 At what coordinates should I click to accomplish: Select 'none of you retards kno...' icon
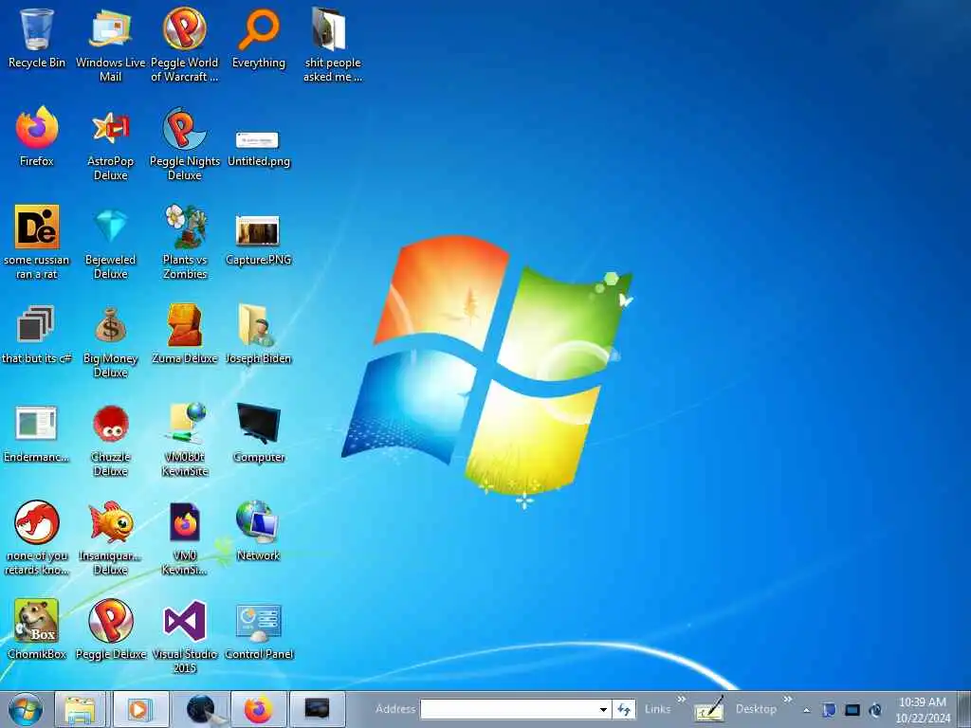pyautogui.click(x=37, y=537)
